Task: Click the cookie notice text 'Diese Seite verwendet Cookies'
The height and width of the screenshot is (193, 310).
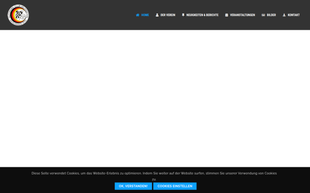Action: [55, 173]
